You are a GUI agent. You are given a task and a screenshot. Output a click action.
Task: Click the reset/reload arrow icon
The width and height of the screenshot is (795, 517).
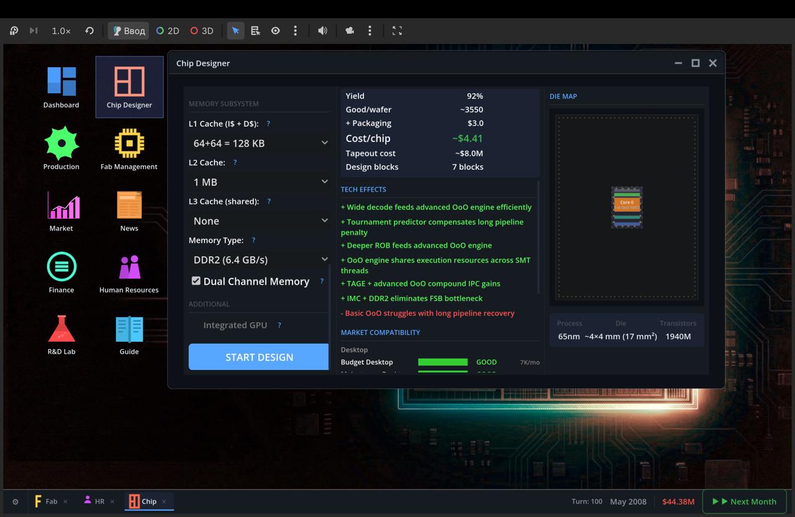pos(89,30)
